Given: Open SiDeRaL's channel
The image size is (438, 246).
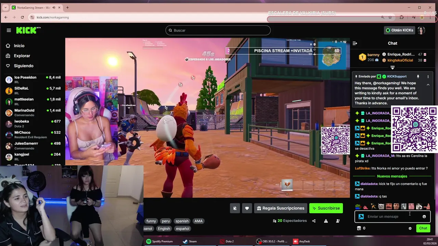Looking at the screenshot, I should pos(33,91).
